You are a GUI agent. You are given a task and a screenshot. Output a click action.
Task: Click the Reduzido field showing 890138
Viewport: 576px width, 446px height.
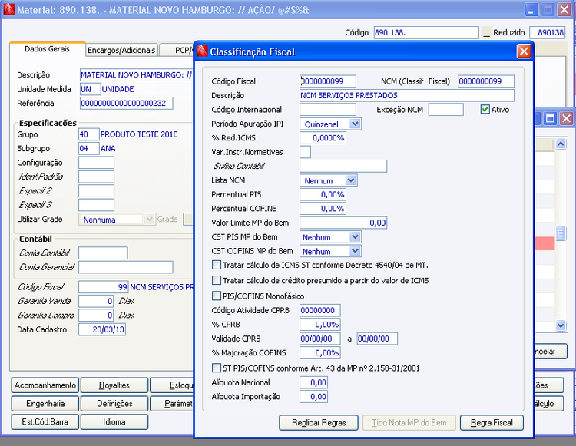(547, 33)
